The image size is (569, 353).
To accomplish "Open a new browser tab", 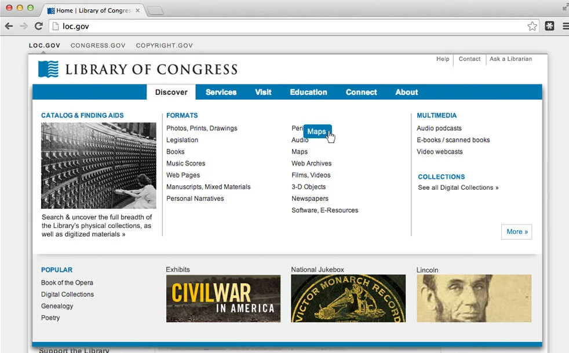I will click(x=155, y=11).
